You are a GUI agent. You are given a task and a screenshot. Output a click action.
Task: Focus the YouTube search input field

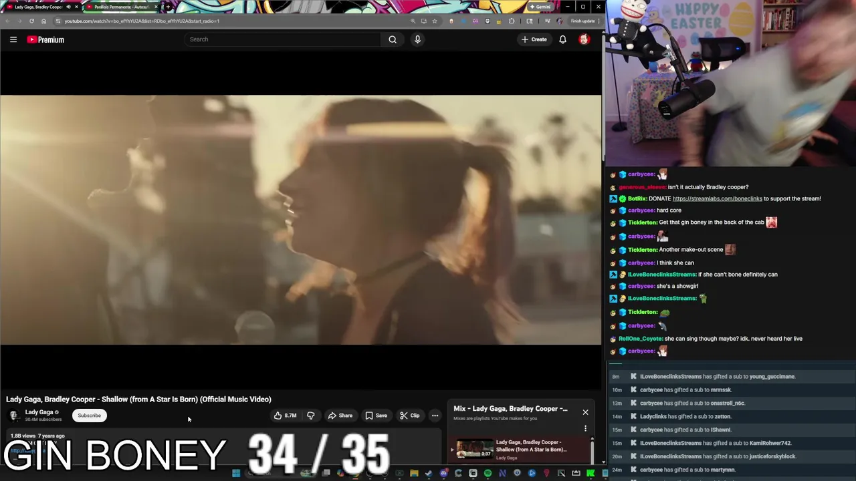click(x=284, y=39)
